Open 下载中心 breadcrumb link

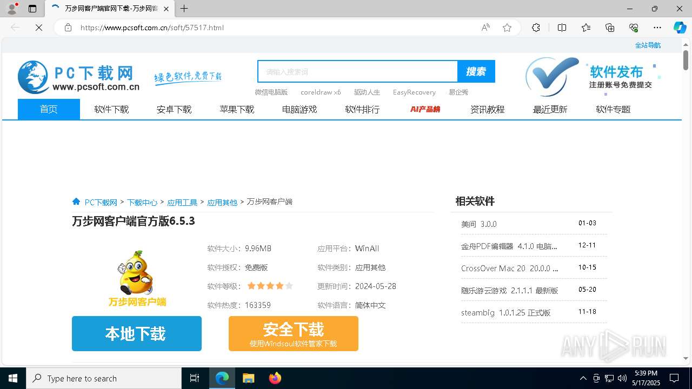tap(142, 202)
